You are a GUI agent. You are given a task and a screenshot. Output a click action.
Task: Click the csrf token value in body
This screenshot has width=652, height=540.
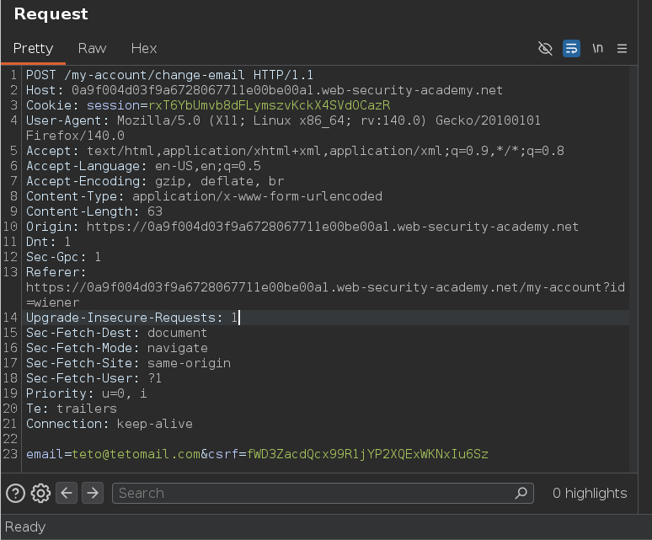367,454
